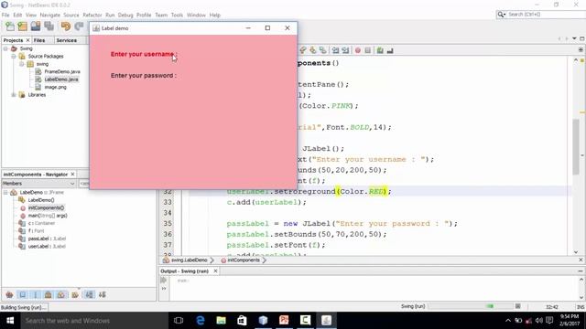Click the Next Bookmark editor toolbar icon
Viewport: 586px width, 329px height.
click(313, 50)
